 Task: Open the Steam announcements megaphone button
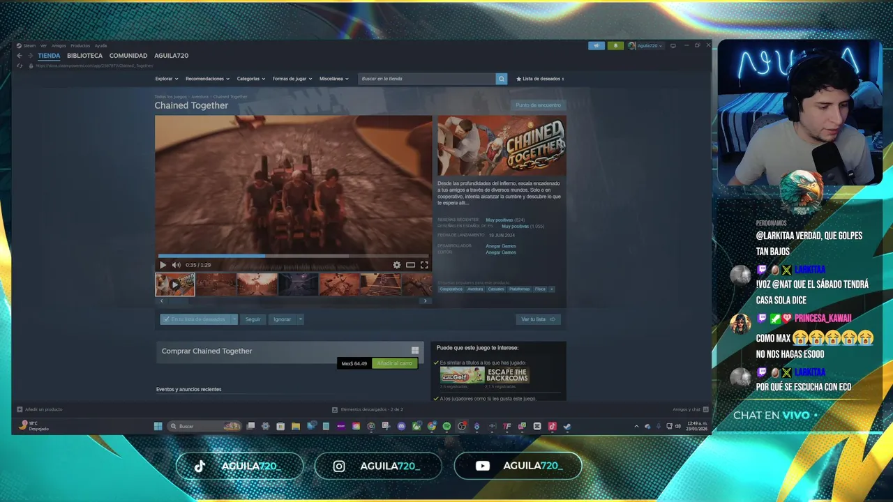pyautogui.click(x=596, y=46)
